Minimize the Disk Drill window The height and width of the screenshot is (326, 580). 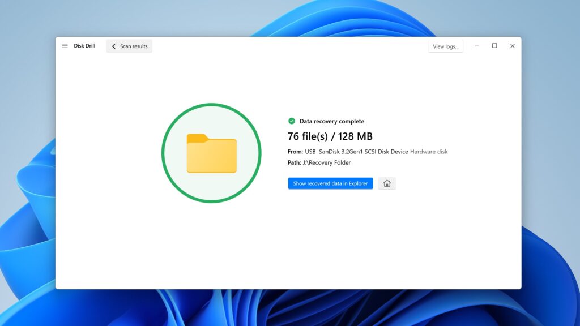[477, 46]
